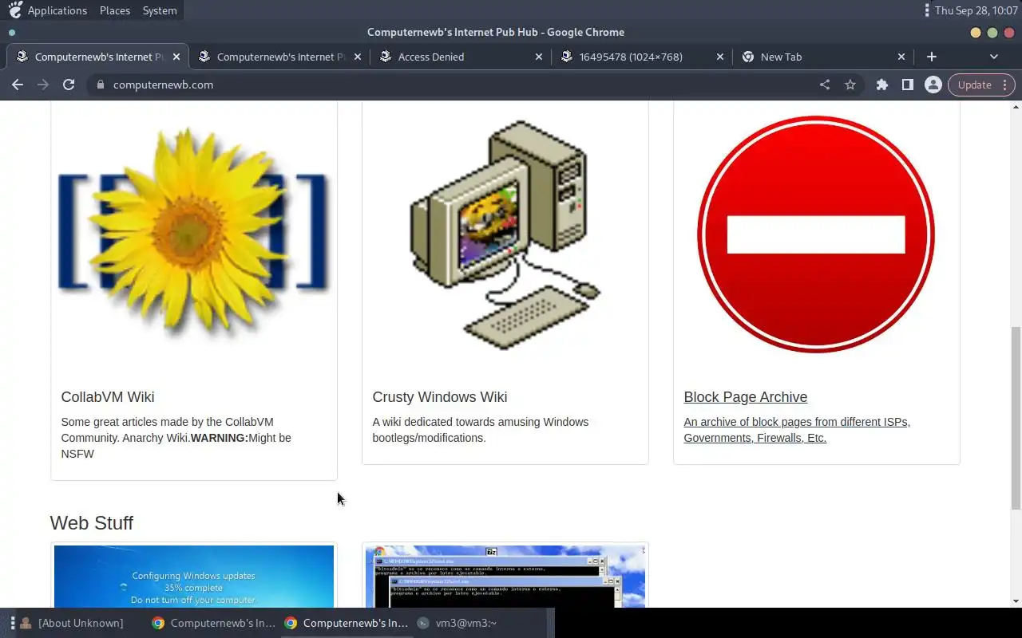Screen dimensions: 1022x638
Task: Click the GNOME foot logo icon
Action: (x=14, y=10)
